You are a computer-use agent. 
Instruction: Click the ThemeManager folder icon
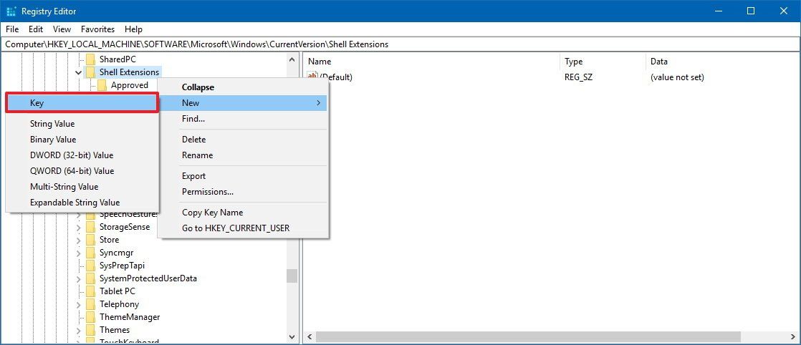point(90,317)
